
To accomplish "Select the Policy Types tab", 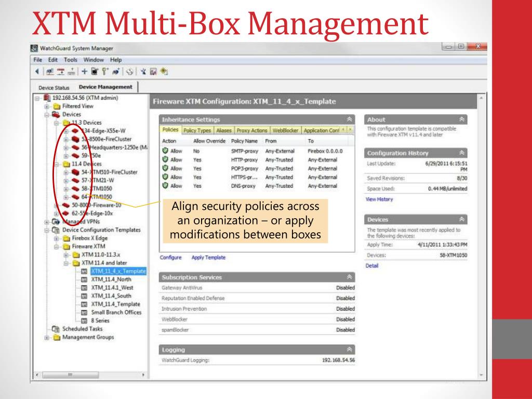I will [x=197, y=130].
